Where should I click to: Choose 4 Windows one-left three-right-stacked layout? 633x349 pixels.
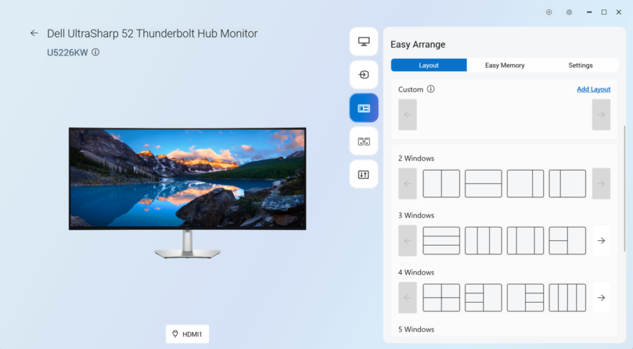click(525, 298)
